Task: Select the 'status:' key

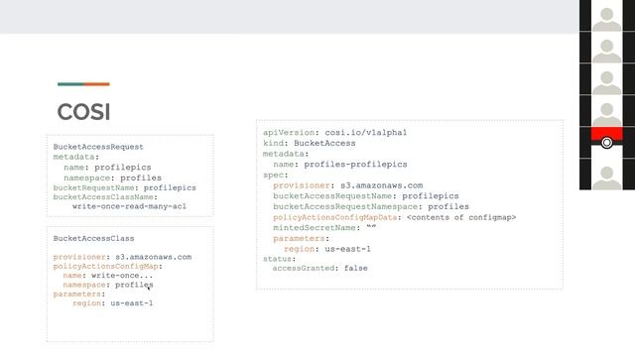Action: 280,259
